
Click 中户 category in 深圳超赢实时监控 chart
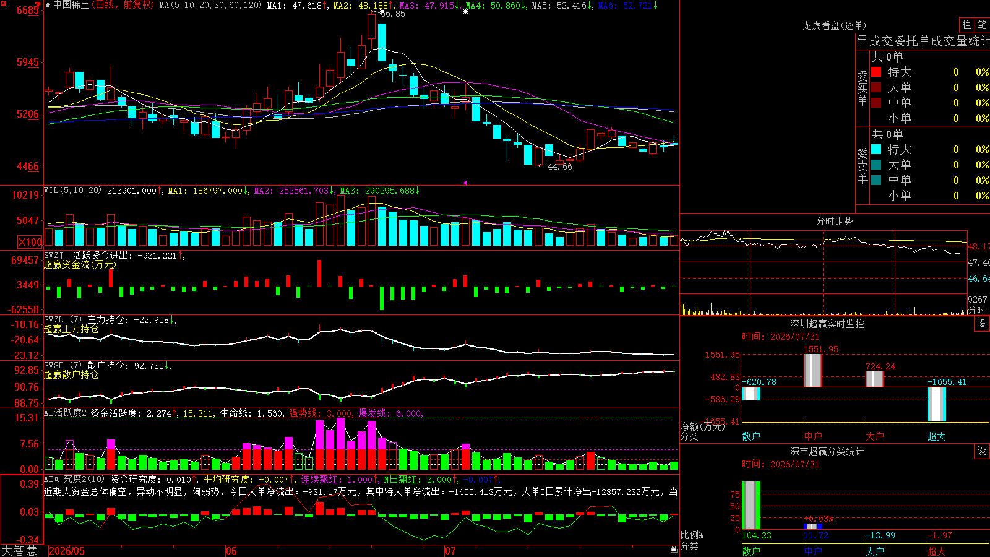(x=813, y=436)
